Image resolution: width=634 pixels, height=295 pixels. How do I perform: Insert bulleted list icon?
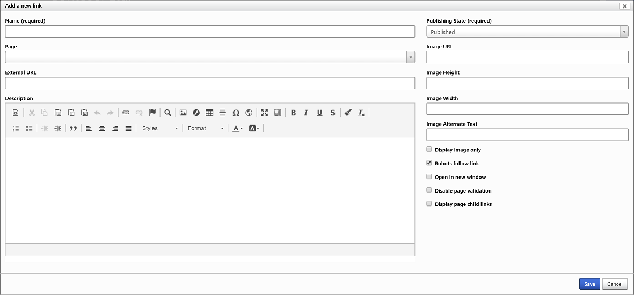tap(29, 128)
